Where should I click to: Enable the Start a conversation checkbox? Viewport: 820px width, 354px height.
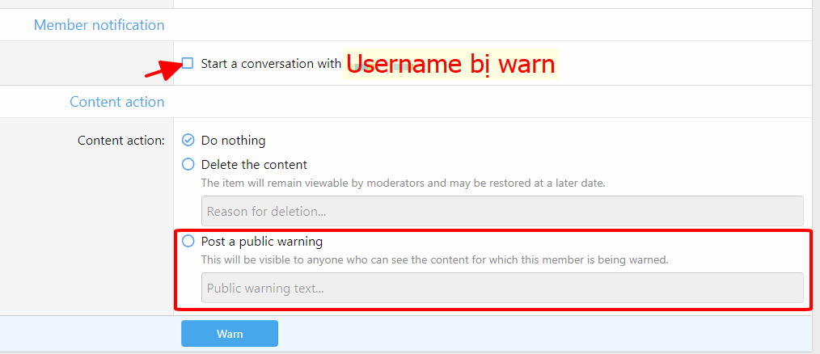pos(188,63)
